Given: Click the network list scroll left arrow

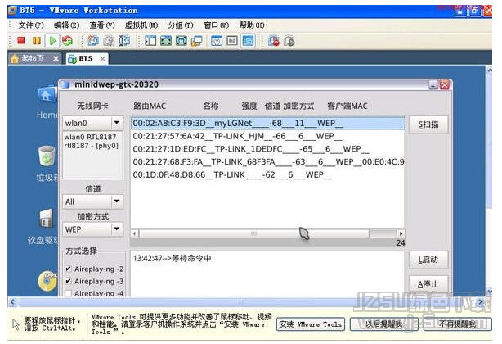Looking at the screenshot, I should coord(135,233).
